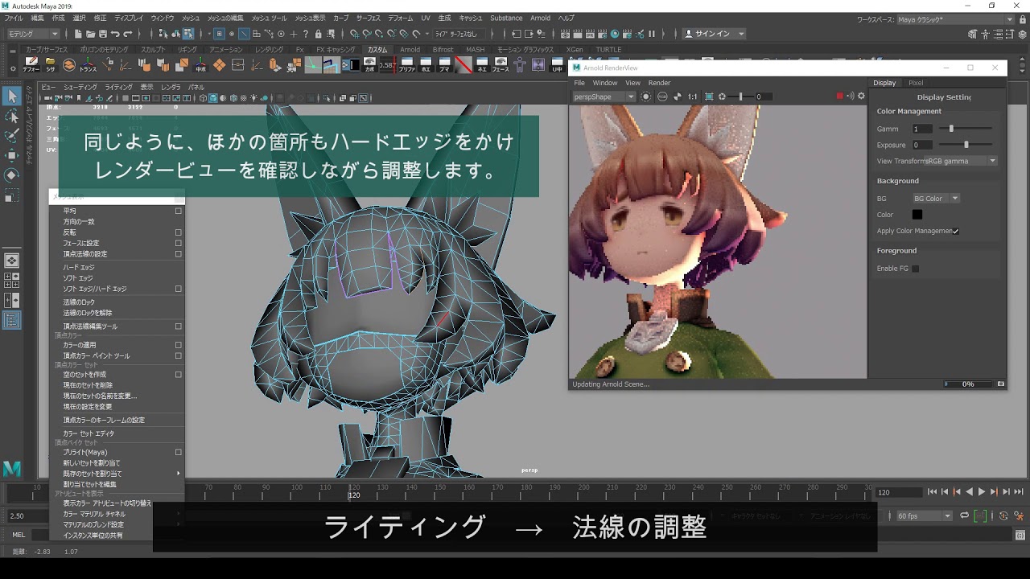Open the workspace Maya クラシック dropdown
The image size is (1030, 579).
956,18
